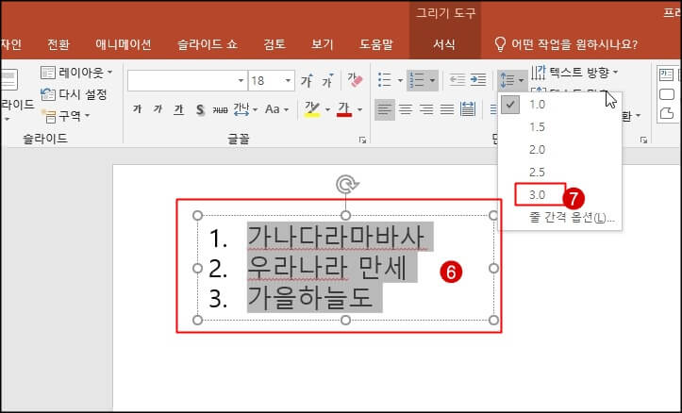Align text left
The image size is (682, 413).
point(385,109)
